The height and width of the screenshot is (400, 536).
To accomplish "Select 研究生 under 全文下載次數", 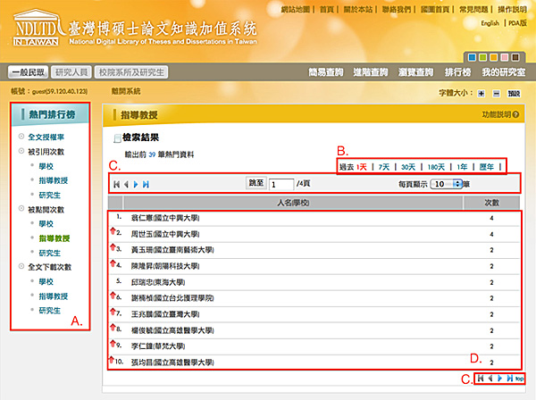I will (x=50, y=310).
